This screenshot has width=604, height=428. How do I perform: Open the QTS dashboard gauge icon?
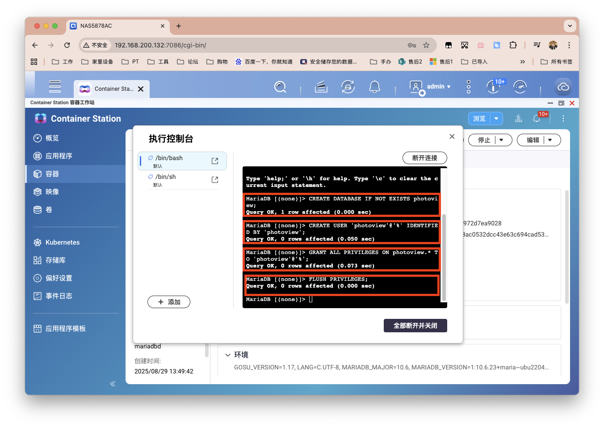520,87
